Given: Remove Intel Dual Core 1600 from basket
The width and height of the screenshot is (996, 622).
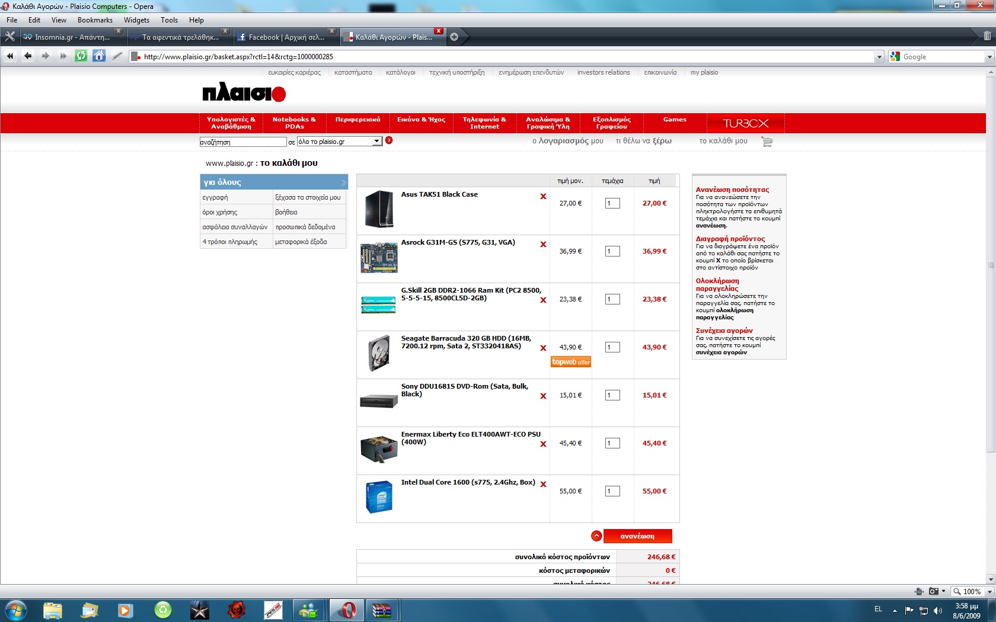Looking at the screenshot, I should [543, 485].
